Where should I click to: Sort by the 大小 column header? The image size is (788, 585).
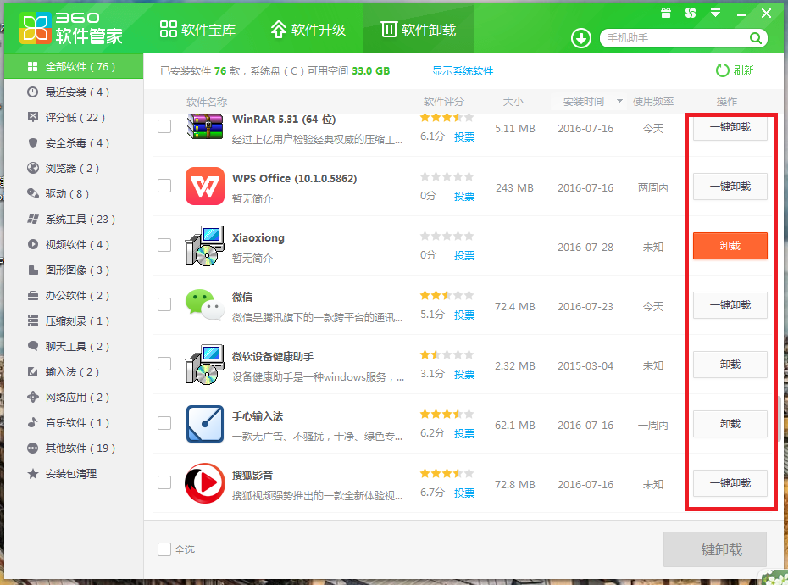coord(513,102)
